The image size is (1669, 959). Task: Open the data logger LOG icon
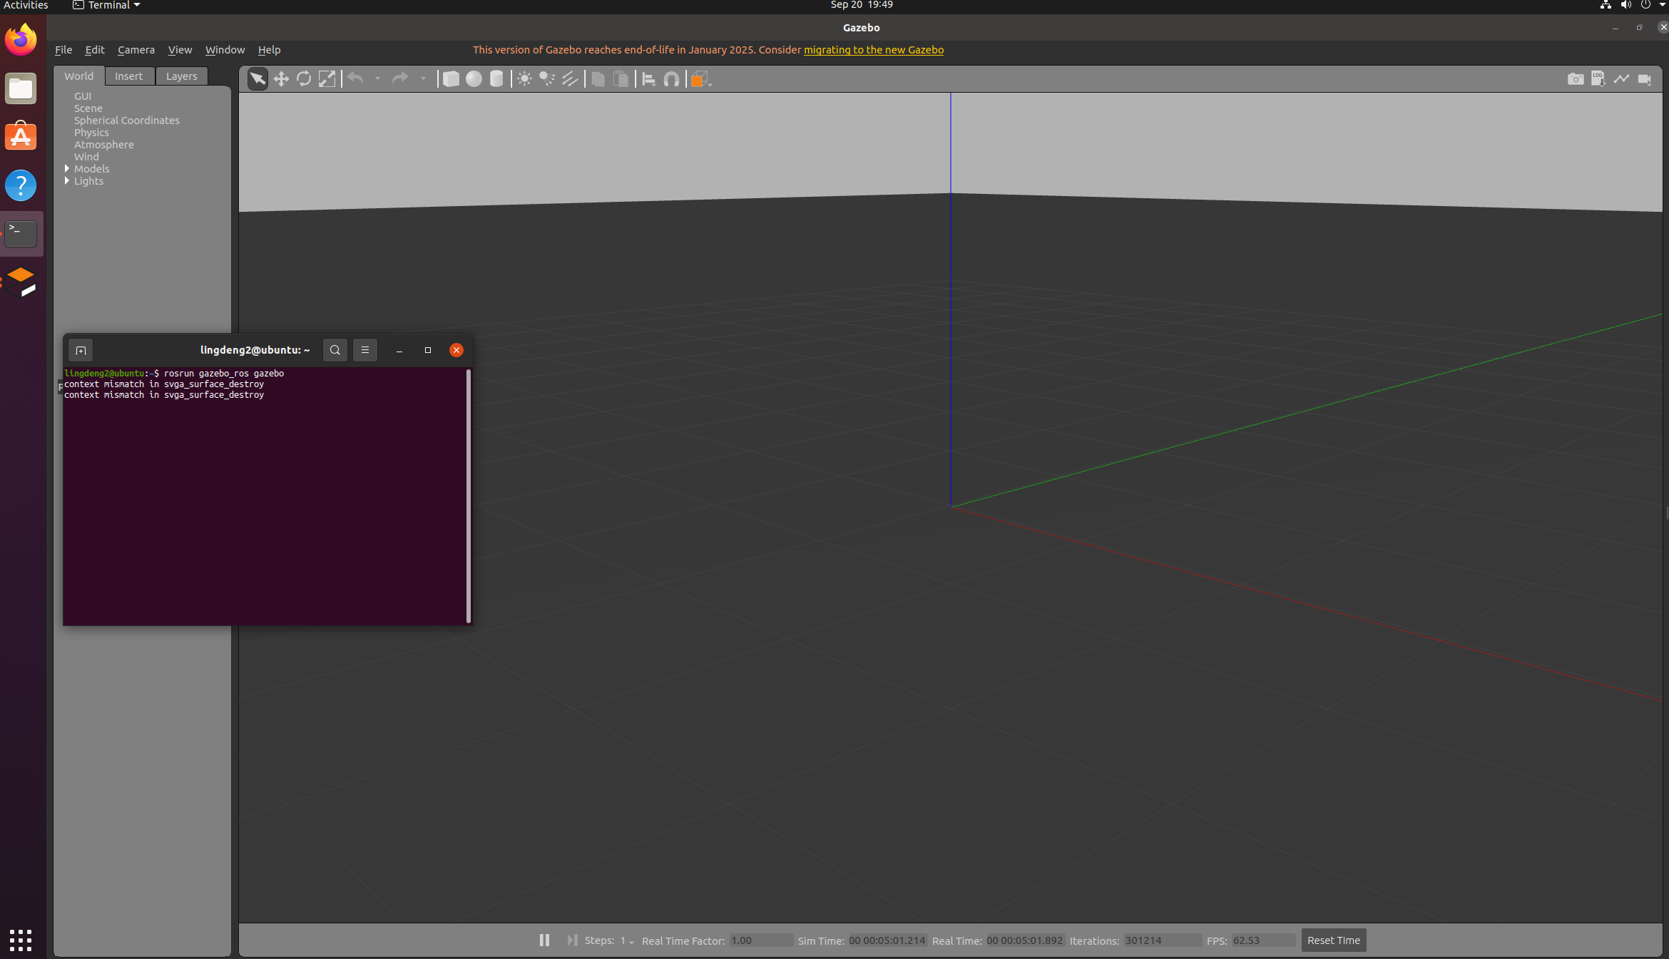[1598, 79]
